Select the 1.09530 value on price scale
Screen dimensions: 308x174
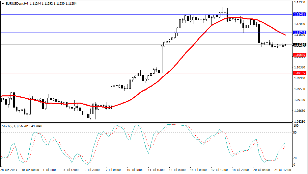click(x=299, y=89)
